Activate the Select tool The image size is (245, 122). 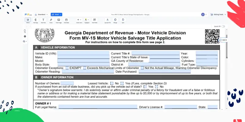28,20
